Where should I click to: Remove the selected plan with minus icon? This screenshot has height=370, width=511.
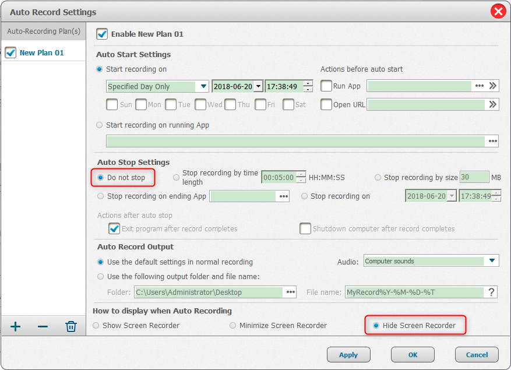coord(43,326)
